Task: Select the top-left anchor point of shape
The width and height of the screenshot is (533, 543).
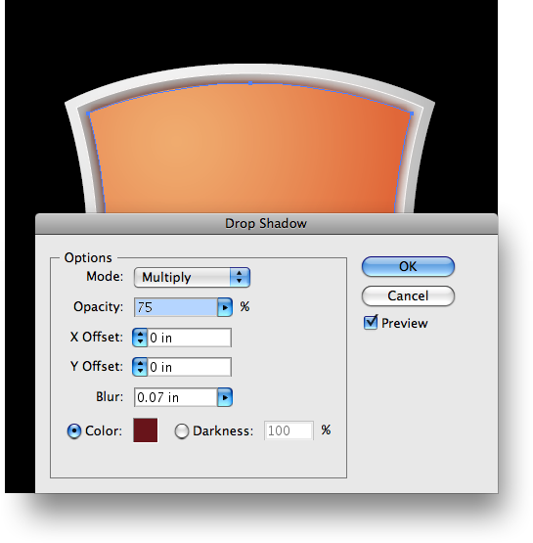Action: [88, 113]
